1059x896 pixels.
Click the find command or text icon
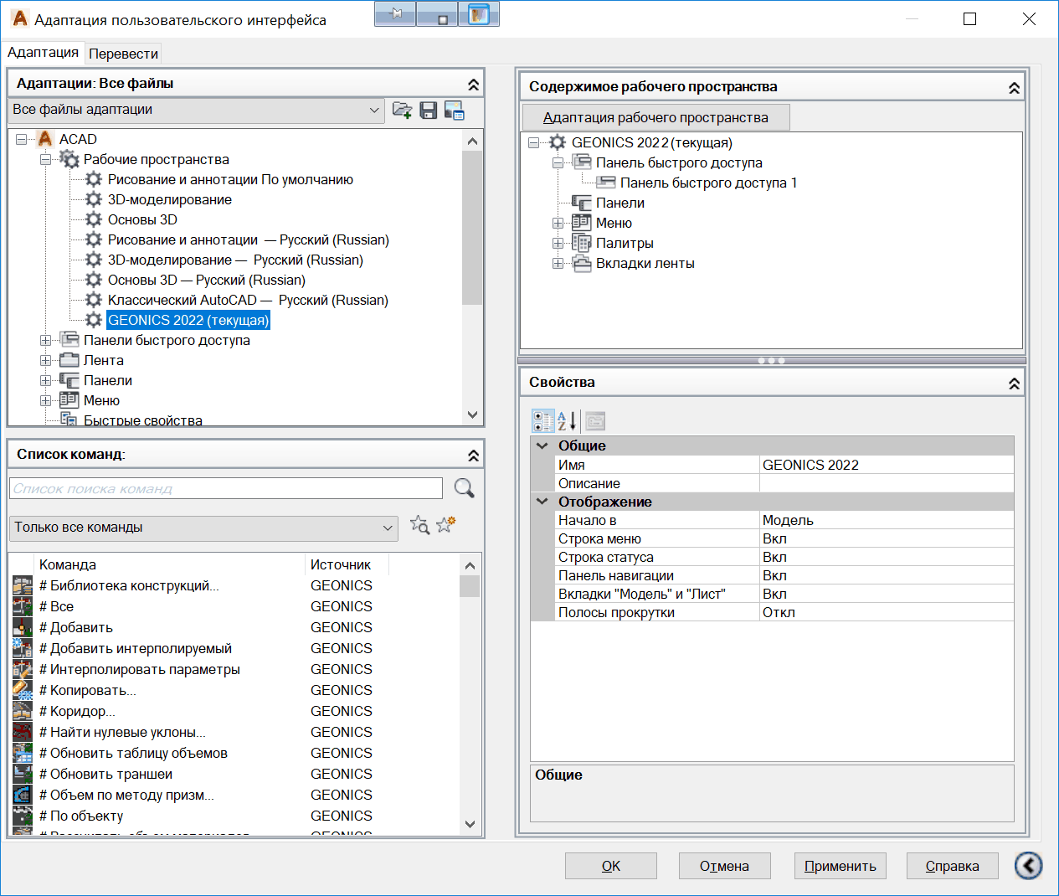click(419, 525)
